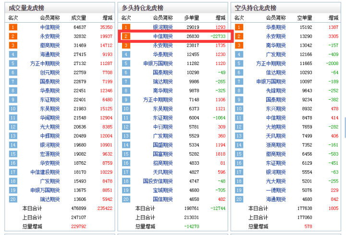Click the orange rank 1 badge in 成交量龙虎榜
The width and height of the screenshot is (346, 235).
point(13,27)
